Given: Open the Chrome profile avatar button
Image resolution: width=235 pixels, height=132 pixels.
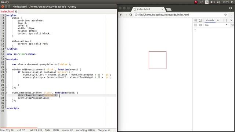Looking at the screenshot, I should [x=231, y=8].
